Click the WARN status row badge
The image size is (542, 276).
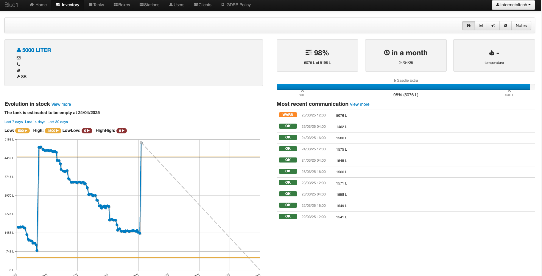[x=288, y=115]
